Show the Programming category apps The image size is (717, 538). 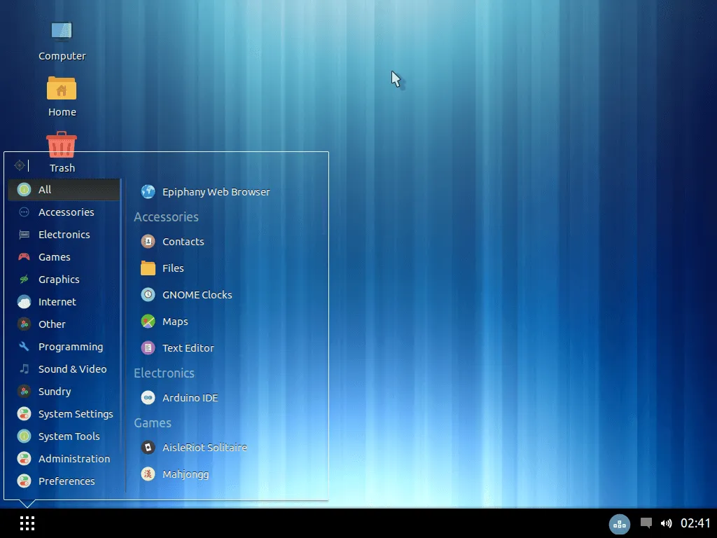click(70, 347)
